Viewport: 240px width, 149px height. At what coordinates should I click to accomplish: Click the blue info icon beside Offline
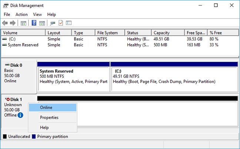20,115
